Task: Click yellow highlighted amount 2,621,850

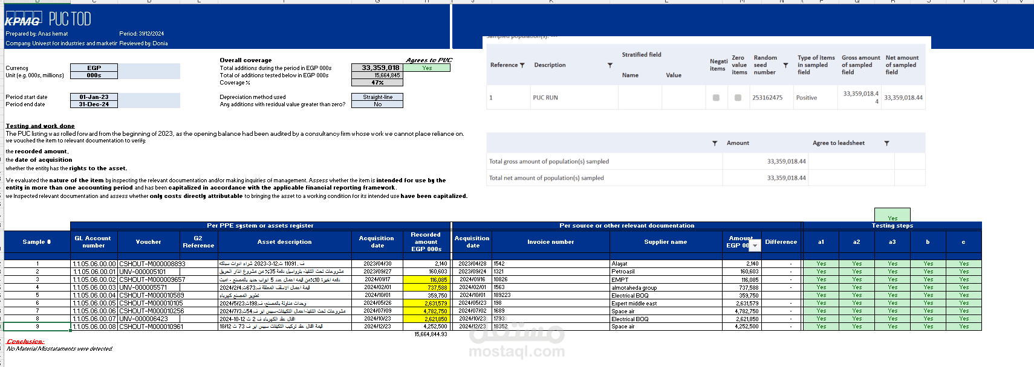Action: click(x=426, y=319)
